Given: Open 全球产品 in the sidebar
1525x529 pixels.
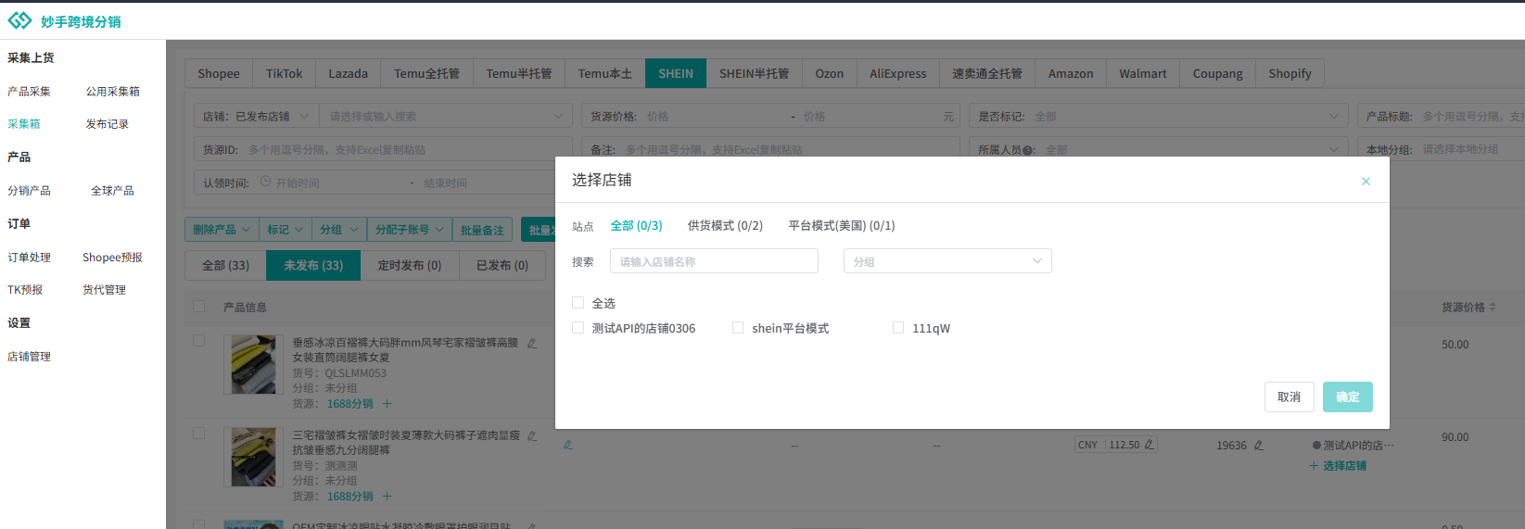Looking at the screenshot, I should [x=112, y=190].
